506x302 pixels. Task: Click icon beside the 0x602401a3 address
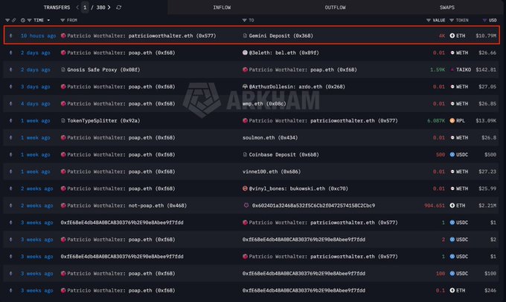(x=246, y=206)
